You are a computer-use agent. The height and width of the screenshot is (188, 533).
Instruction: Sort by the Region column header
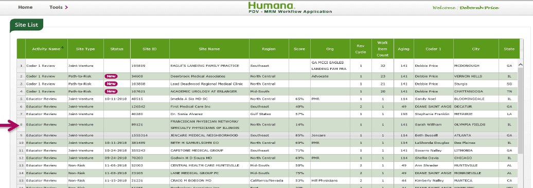(269, 49)
